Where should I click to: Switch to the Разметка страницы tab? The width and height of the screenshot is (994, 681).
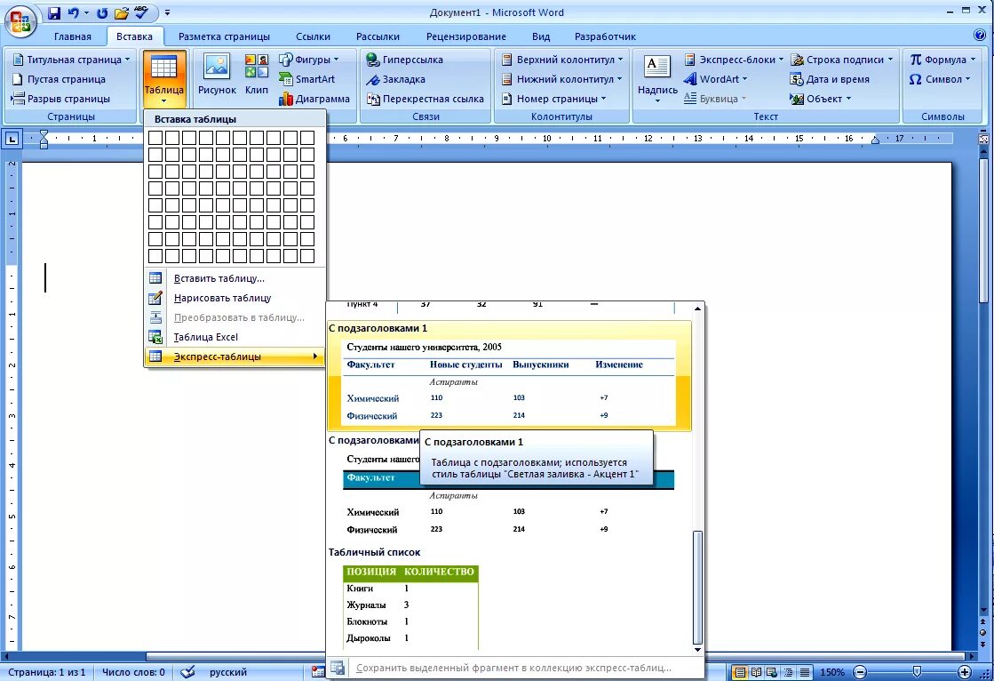click(224, 36)
